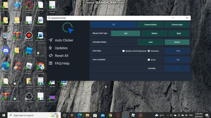Open the Recycle Bin desktop icon
The height and width of the screenshot is (118, 211).
point(6,37)
